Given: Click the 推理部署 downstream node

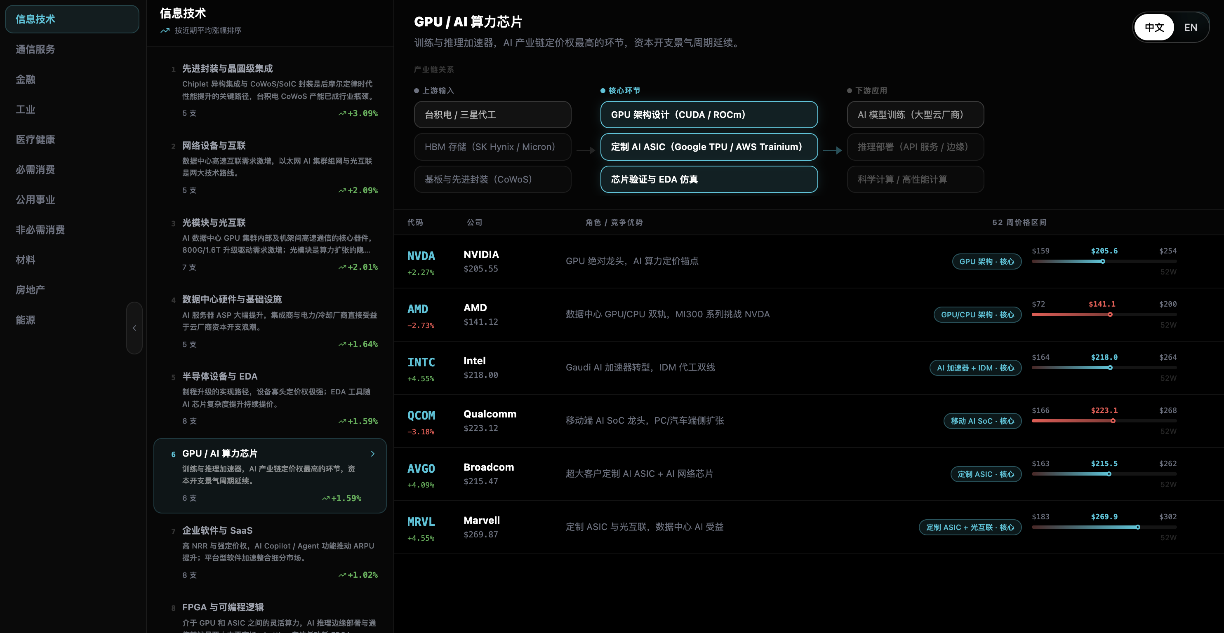Looking at the screenshot, I should coord(915,147).
